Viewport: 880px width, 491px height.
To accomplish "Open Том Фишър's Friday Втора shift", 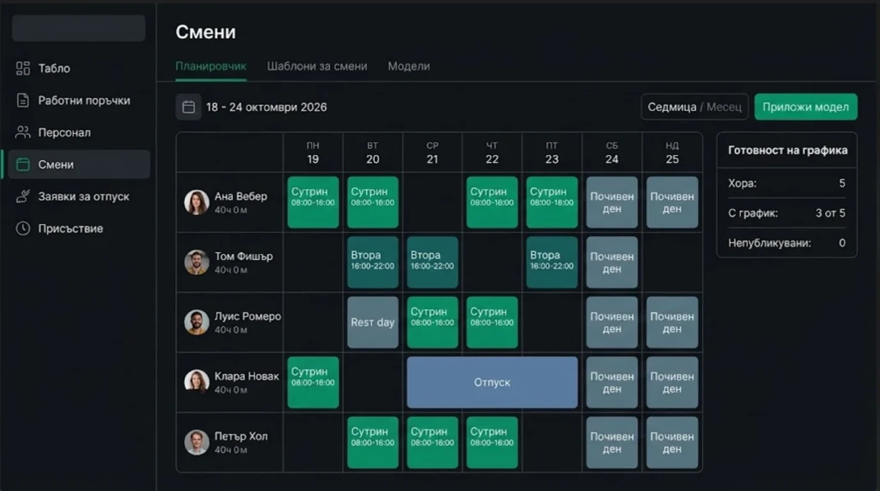I will coord(552,262).
